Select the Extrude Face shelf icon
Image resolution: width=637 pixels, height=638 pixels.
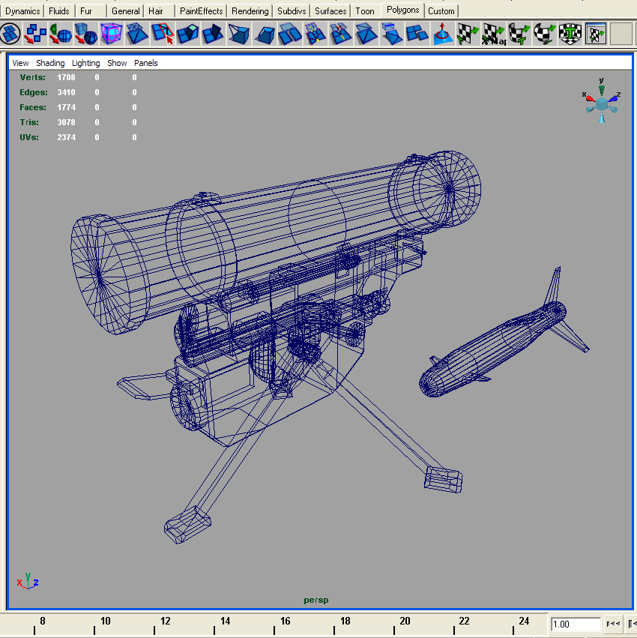pos(190,34)
